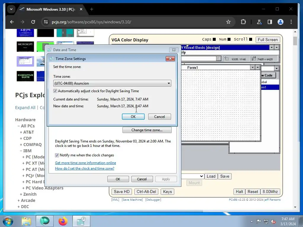The image size is (303, 227).
Task: Click OK in Time Zone Settings dialog
Action: coord(133,116)
